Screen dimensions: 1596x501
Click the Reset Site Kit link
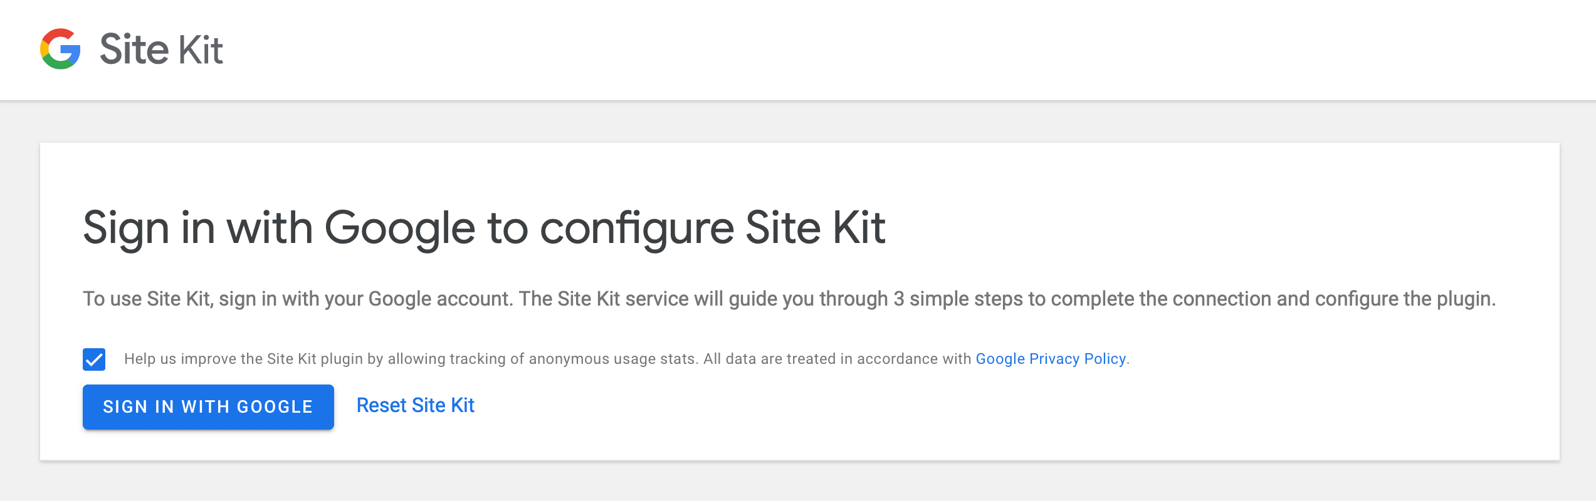(x=415, y=405)
